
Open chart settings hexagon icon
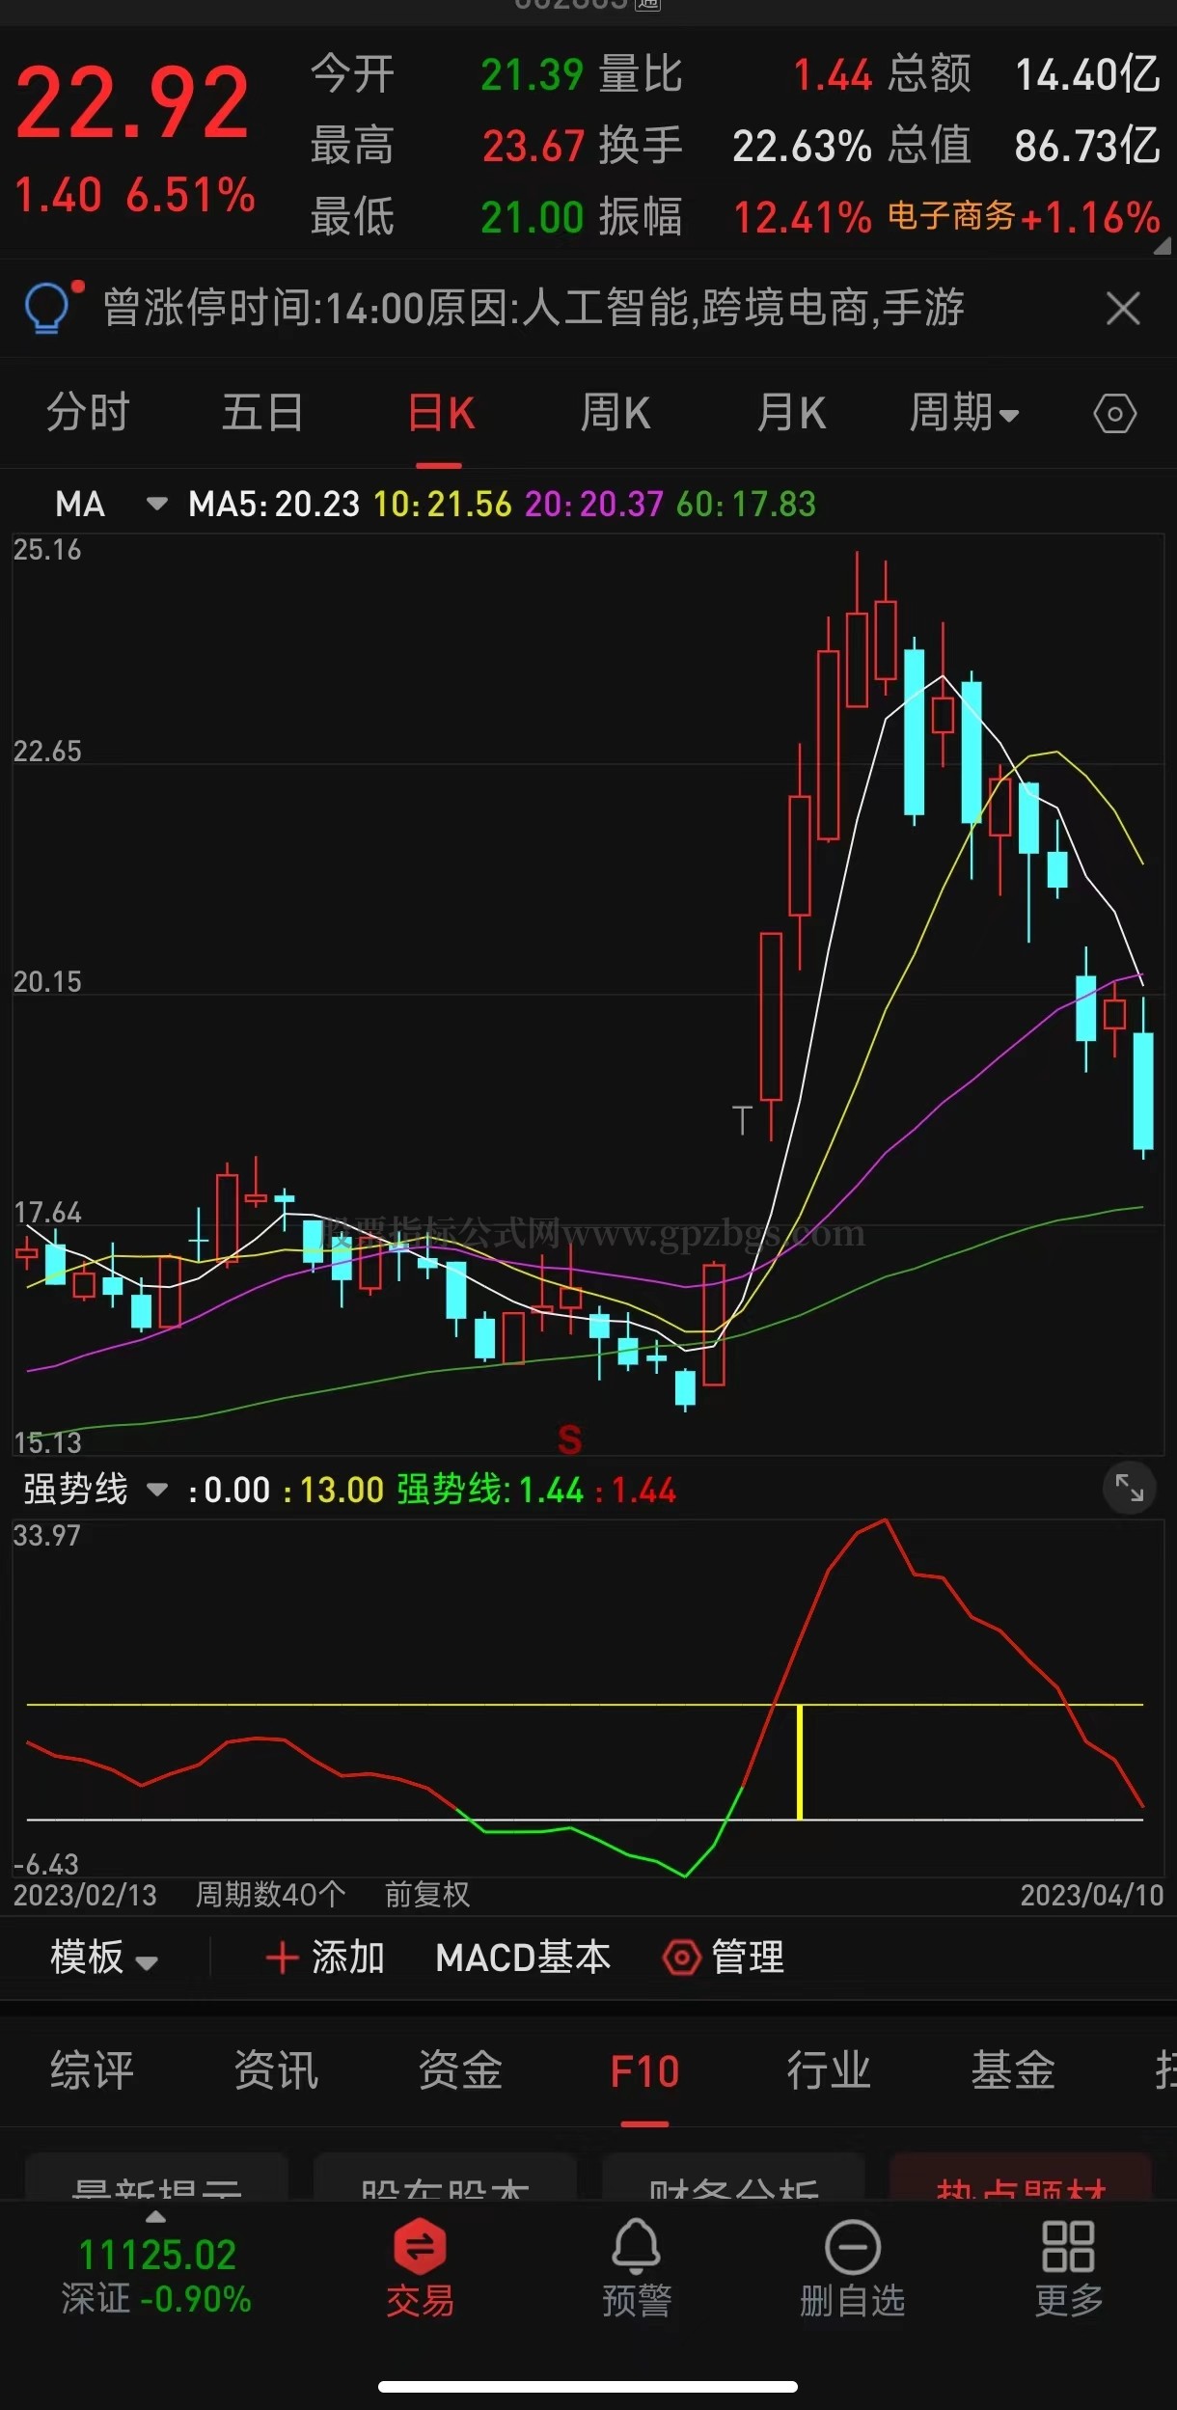tap(1114, 414)
